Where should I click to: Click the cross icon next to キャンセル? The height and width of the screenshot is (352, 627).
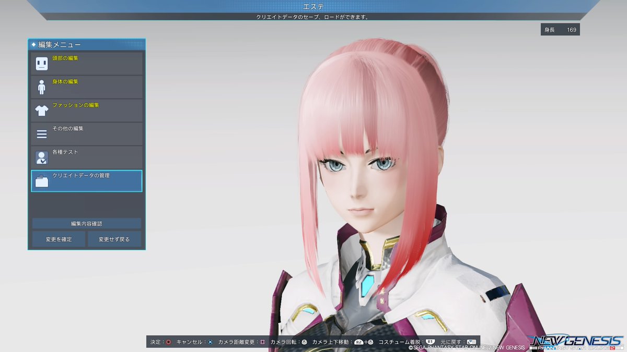(x=210, y=342)
